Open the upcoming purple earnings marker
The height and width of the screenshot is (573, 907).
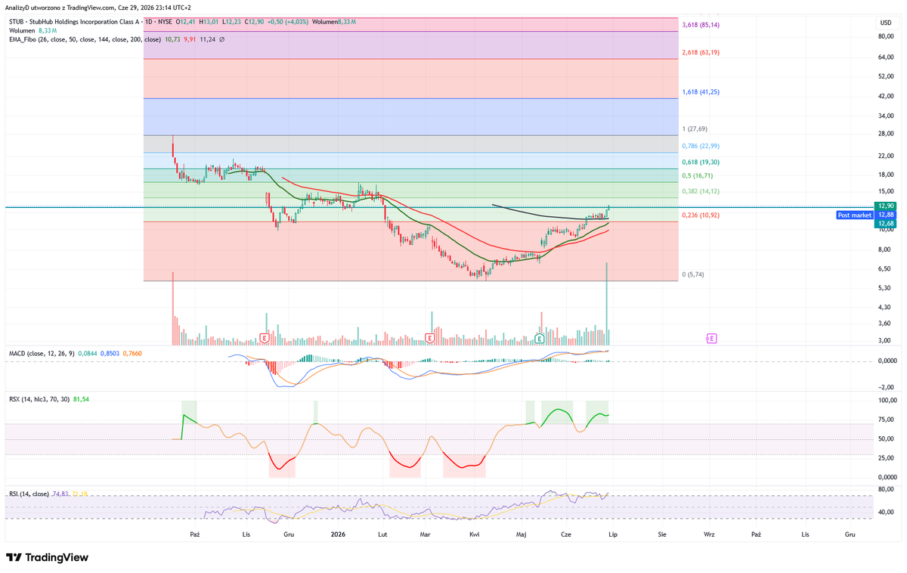712,338
